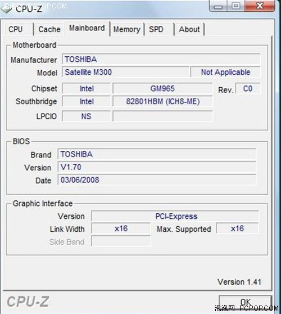Click the BIOS Brand TOSHIBA field
The width and height of the screenshot is (281, 314).
tap(157, 154)
